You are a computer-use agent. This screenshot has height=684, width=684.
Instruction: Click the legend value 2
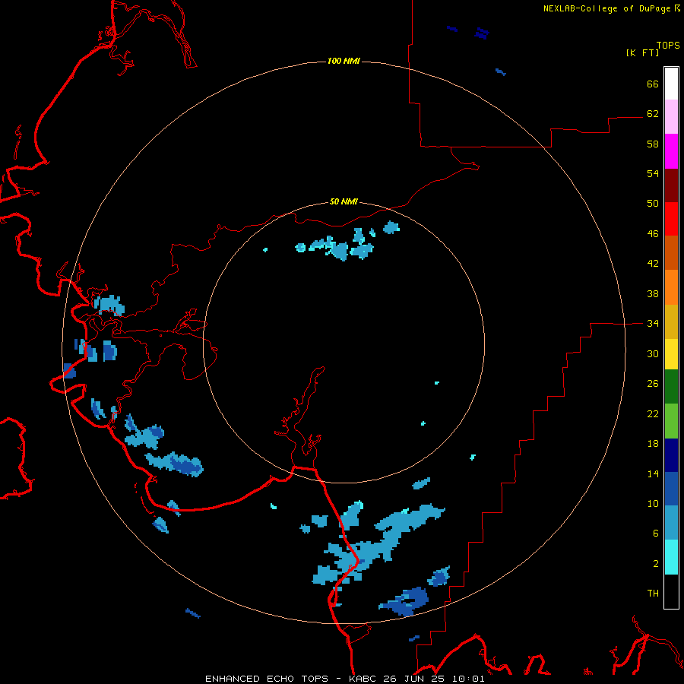click(x=656, y=564)
